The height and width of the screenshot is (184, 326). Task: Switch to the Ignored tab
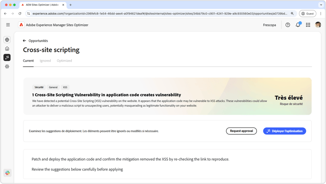[45, 60]
